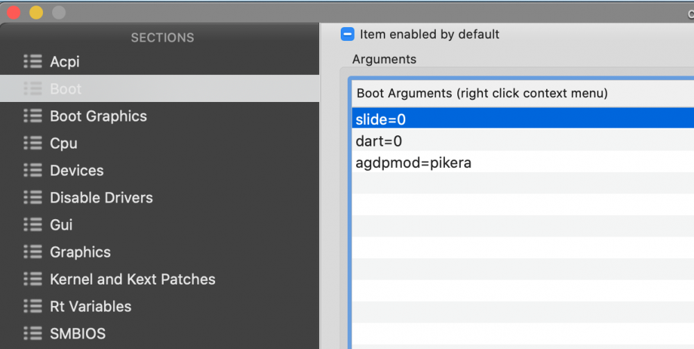Select the Boot section in sidebar

click(x=160, y=89)
